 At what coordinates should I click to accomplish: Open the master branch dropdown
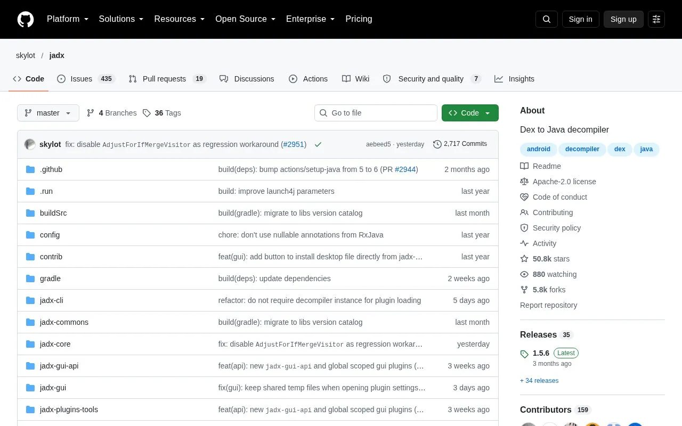coord(48,113)
